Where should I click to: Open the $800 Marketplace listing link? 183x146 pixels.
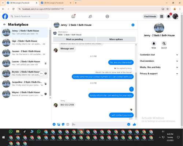(x=70, y=35)
